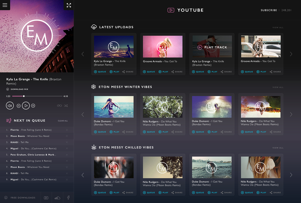Click the Play Track overlay on Kyla La Grange
301x203 pixels.
pyautogui.click(x=212, y=47)
